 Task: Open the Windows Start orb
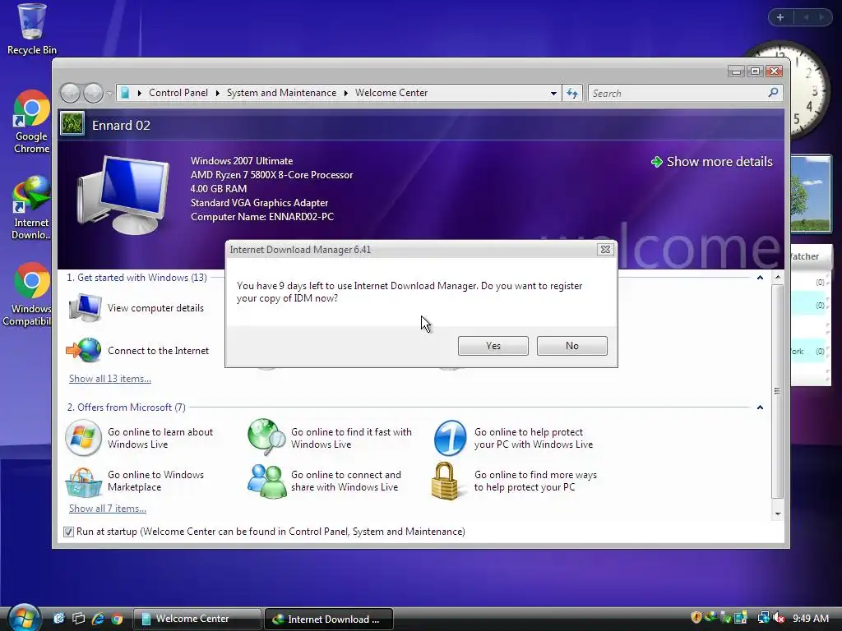23,618
